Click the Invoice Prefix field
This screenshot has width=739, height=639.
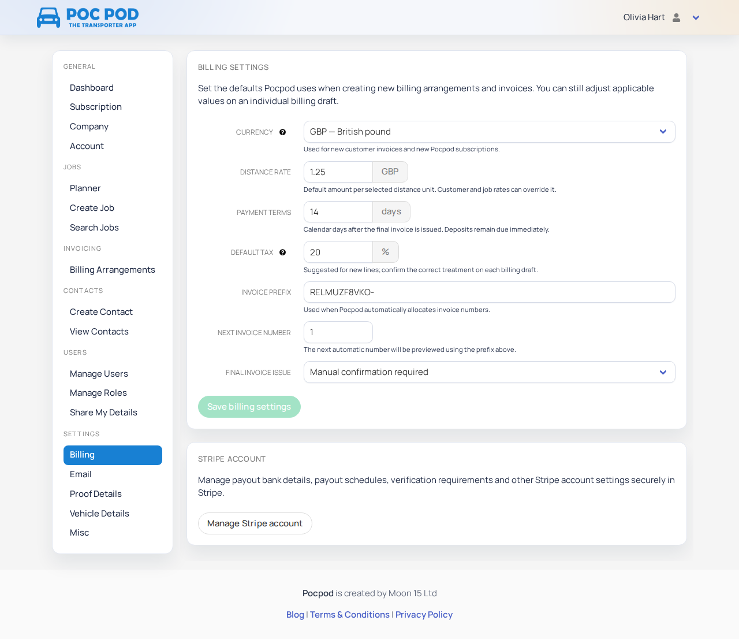tap(490, 292)
